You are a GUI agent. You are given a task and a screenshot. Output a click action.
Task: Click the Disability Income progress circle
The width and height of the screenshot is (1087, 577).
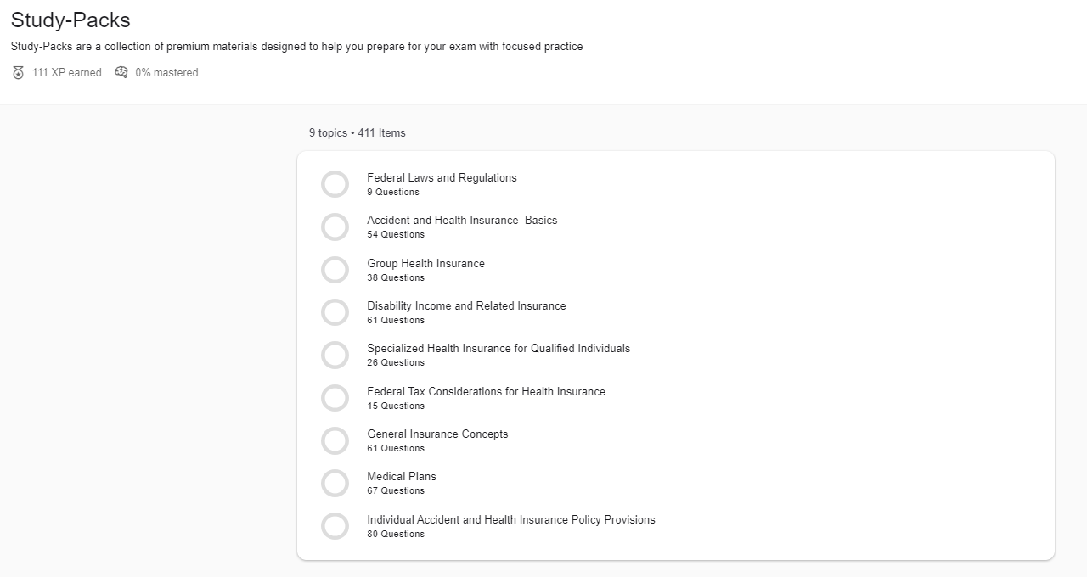[335, 312]
